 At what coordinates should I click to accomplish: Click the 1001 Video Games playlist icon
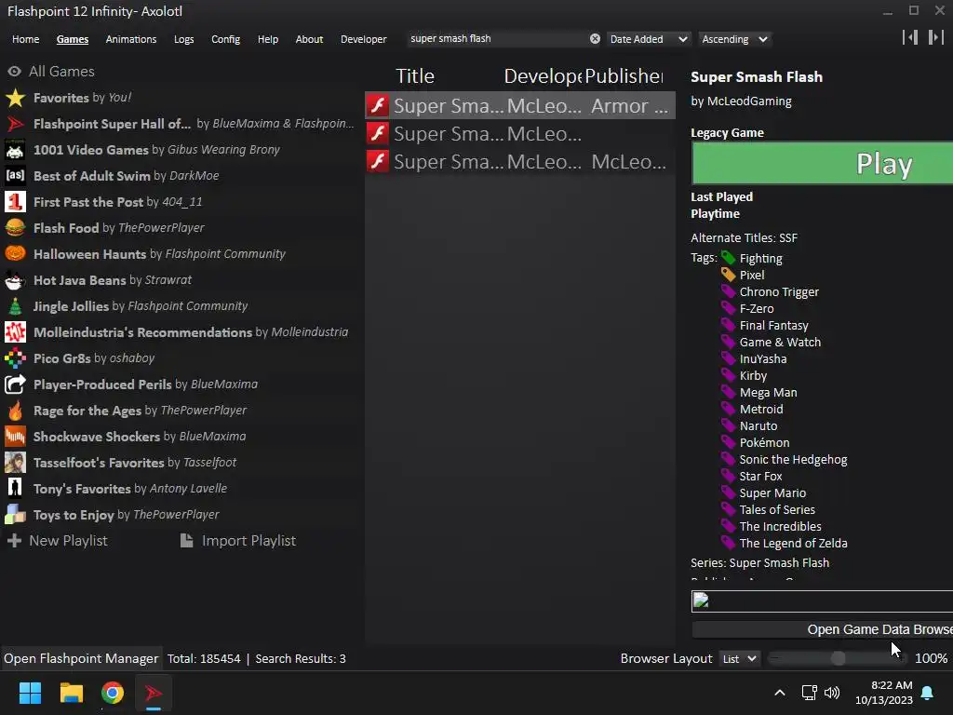click(15, 150)
